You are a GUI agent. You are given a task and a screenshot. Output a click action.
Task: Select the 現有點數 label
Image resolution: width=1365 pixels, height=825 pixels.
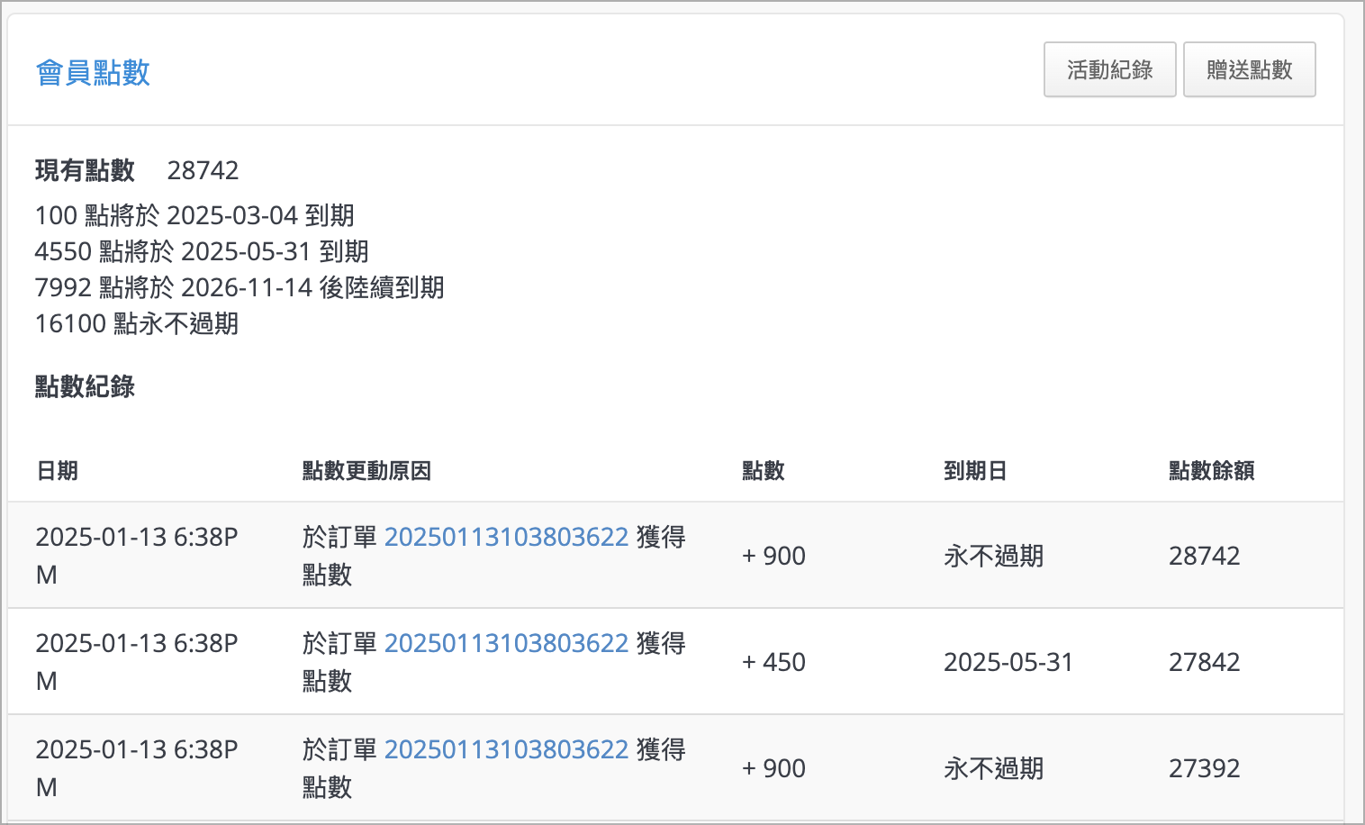pyautogui.click(x=85, y=170)
